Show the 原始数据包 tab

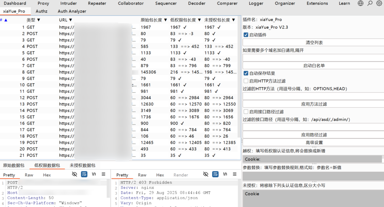tap(14, 165)
